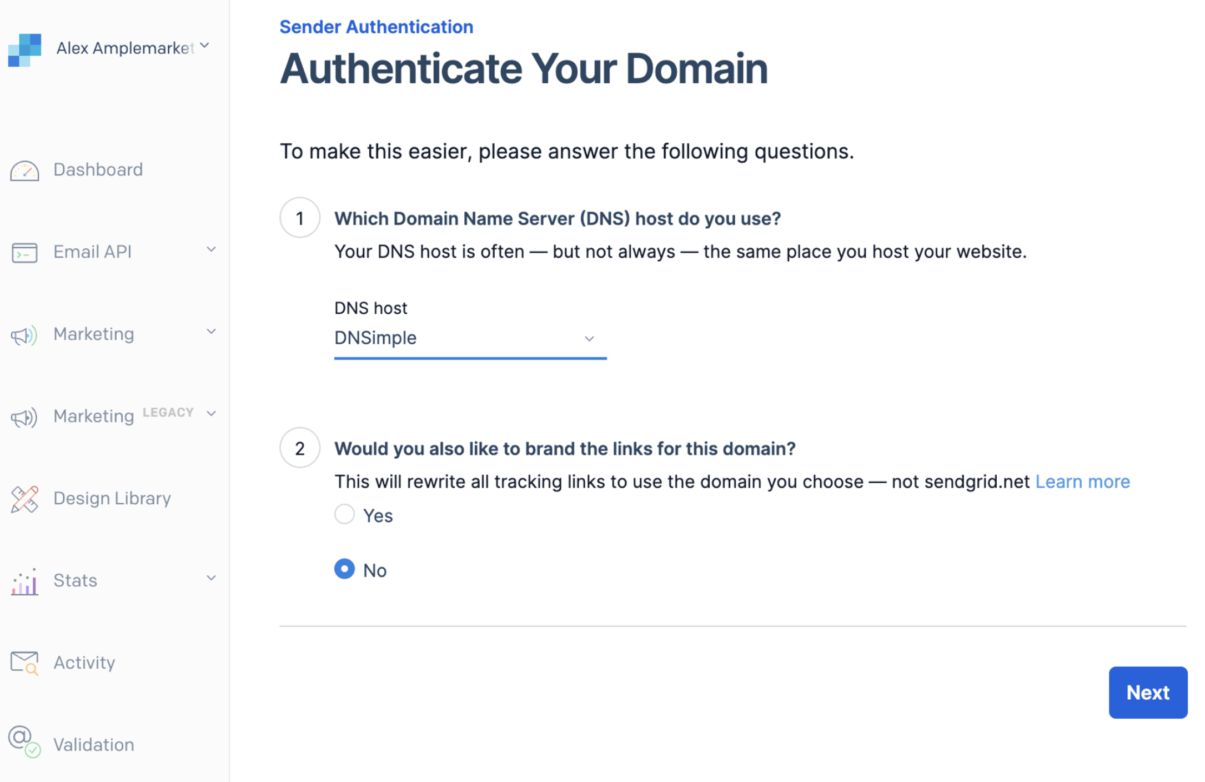
Task: Click the Stats bar chart icon
Action: click(x=24, y=582)
